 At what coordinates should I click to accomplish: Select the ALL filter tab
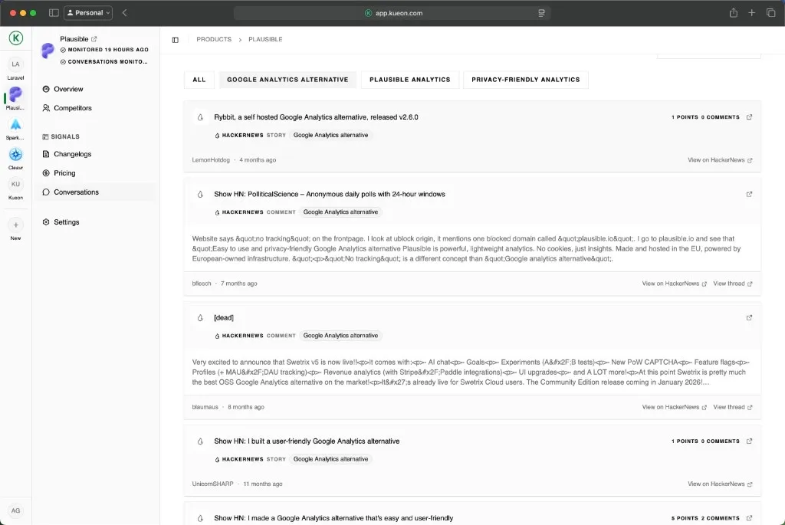199,80
